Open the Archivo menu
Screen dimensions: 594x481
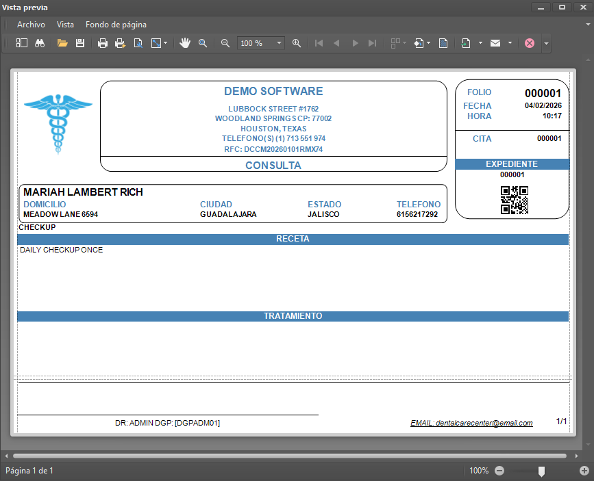coord(31,25)
